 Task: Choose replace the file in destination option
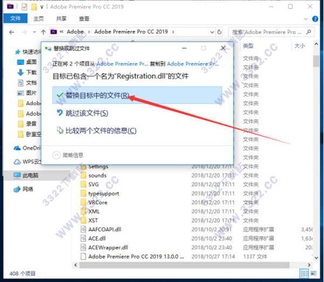(x=137, y=95)
